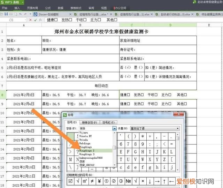Open the 开始 ribbon tab
This screenshot has width=223, height=188.
click(5, 8)
